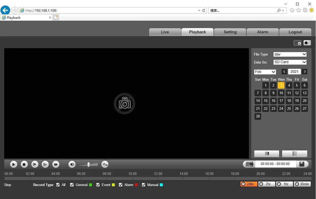Image resolution: width=316 pixels, height=199 pixels.
Task: Enable slow playback
Action: tap(45, 164)
